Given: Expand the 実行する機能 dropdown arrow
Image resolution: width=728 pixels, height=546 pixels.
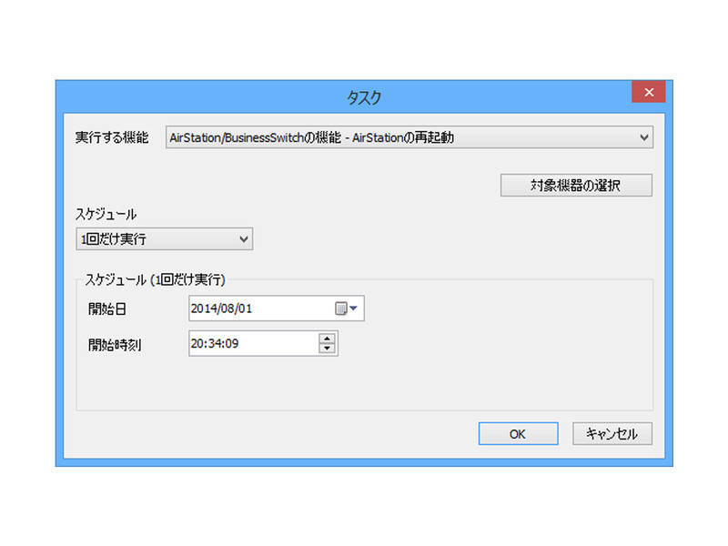Looking at the screenshot, I should pos(644,137).
